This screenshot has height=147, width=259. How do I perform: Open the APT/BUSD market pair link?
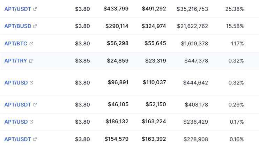point(18,26)
